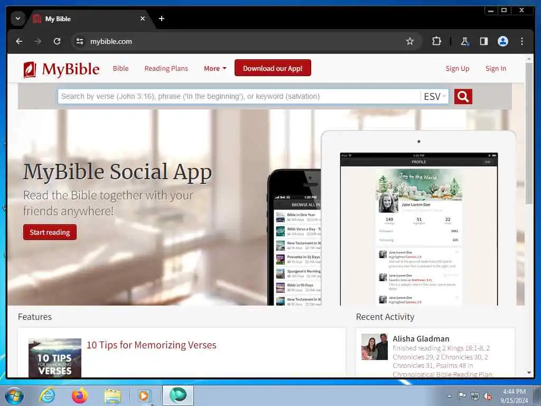Show hidden tray icons arrow

449,396
